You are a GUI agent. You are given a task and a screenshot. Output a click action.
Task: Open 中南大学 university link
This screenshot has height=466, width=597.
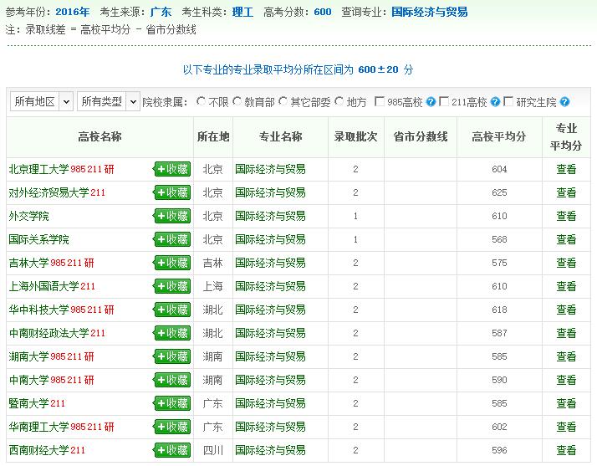(x=29, y=380)
